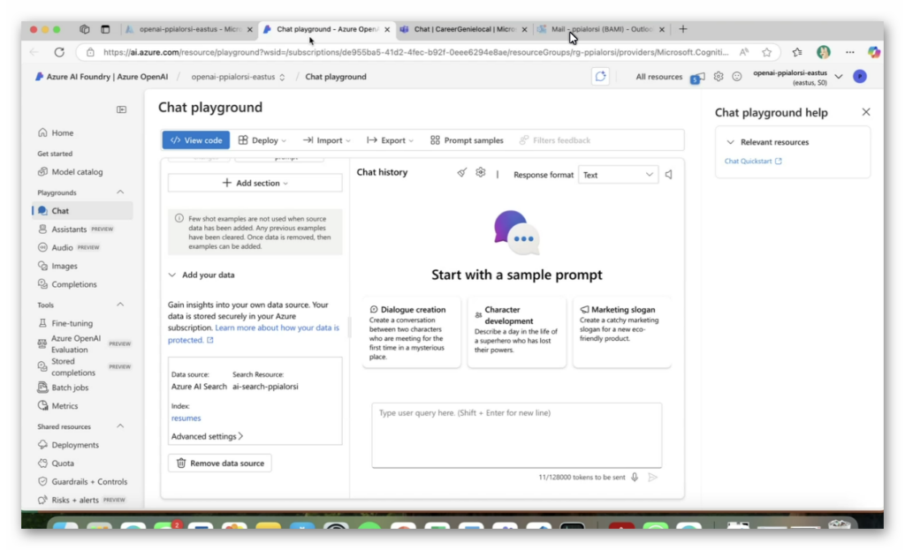Select Marketing slogan sample prompt
This screenshot has height=550, width=905.
(x=621, y=332)
